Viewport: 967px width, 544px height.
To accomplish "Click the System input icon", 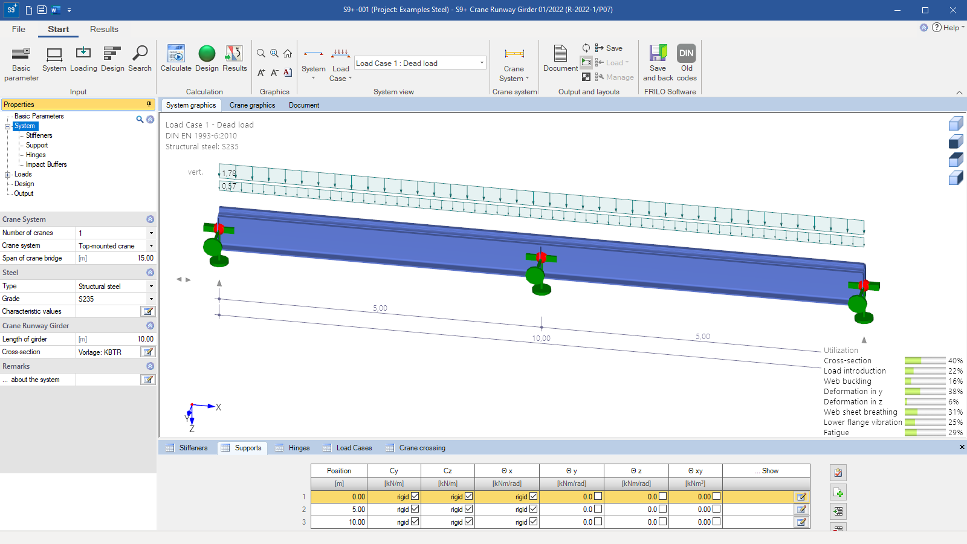I will pyautogui.click(x=54, y=59).
